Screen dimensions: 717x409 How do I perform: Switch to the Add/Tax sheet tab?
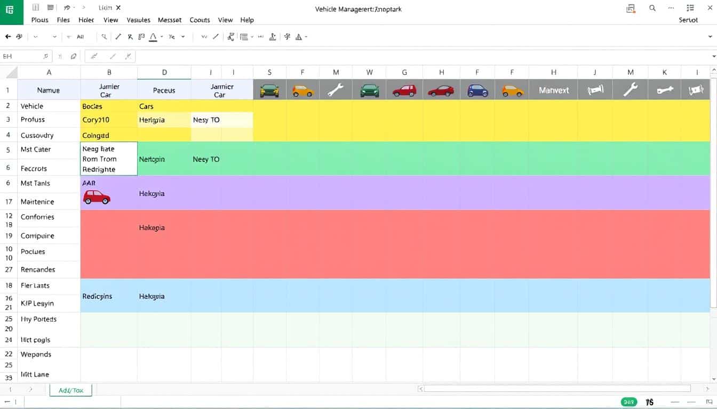coord(71,390)
